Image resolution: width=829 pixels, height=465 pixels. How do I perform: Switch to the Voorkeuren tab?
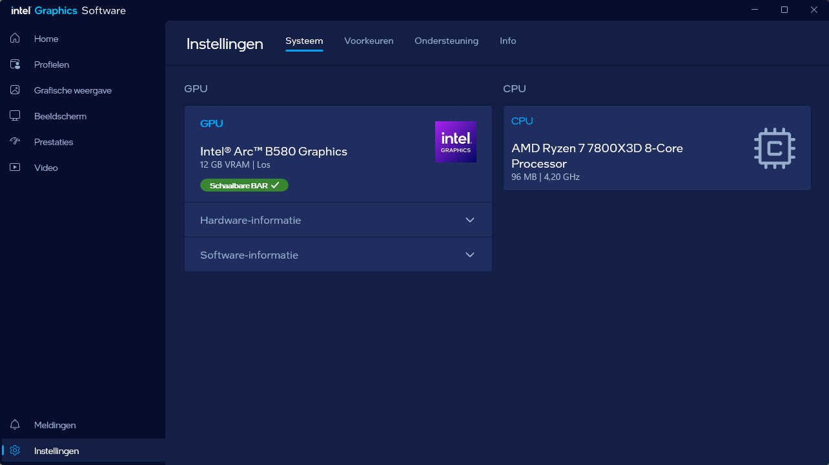pos(369,41)
